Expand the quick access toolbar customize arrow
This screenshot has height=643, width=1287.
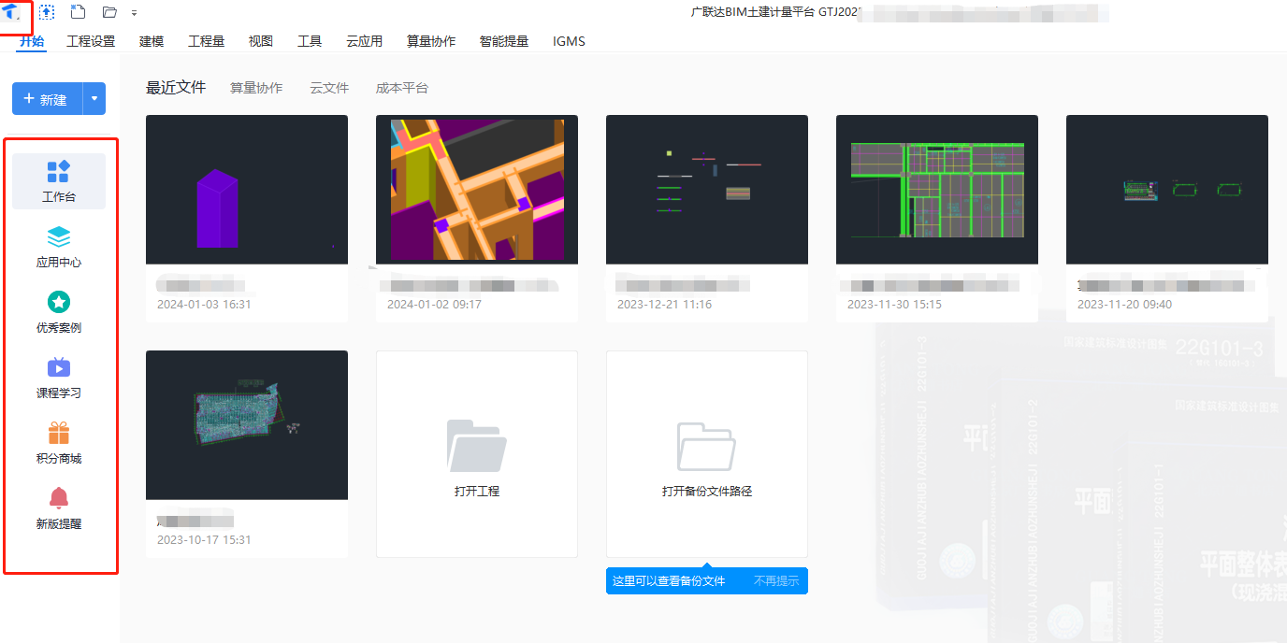pos(135,13)
